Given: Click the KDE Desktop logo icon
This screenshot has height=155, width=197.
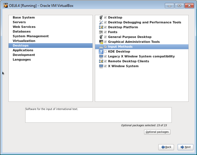Looking at the screenshot, I should click(x=101, y=51).
